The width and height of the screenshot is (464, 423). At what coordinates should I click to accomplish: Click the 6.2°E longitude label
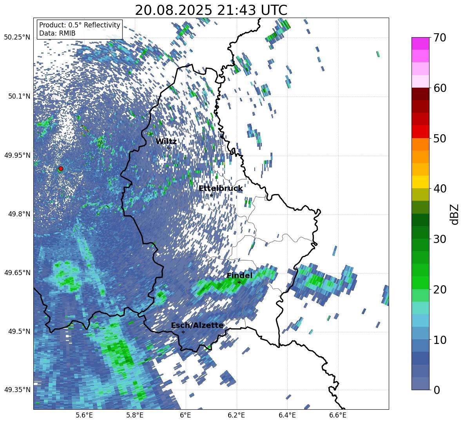tap(236, 415)
